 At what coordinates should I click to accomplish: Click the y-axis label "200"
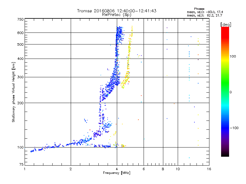(x=20, y=103)
